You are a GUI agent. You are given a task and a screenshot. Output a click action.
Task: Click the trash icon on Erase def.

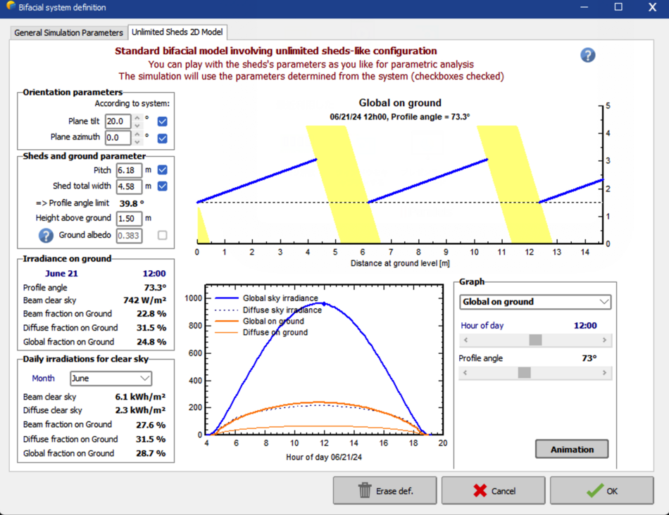(365, 490)
